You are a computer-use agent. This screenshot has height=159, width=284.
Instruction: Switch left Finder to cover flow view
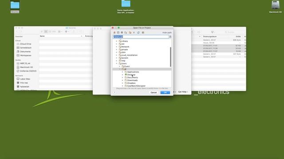click(54, 31)
